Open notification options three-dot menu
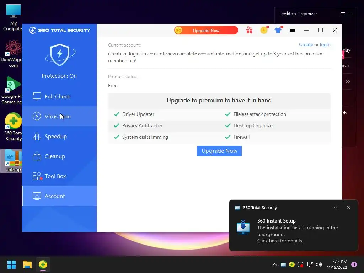This screenshot has height=273, width=364. (334, 208)
